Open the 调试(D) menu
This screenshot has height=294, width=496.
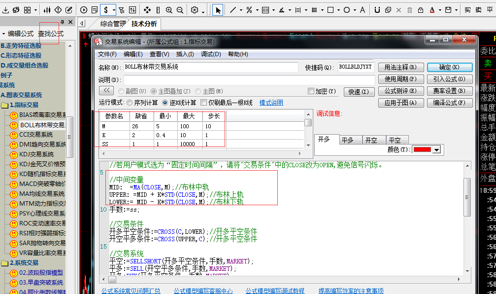coord(211,54)
